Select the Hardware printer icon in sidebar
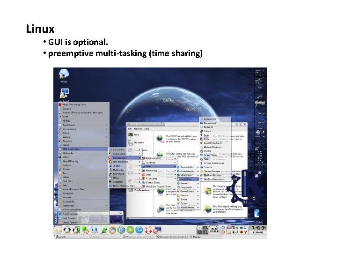The width and height of the screenshot is (337, 253). pyautogui.click(x=130, y=143)
